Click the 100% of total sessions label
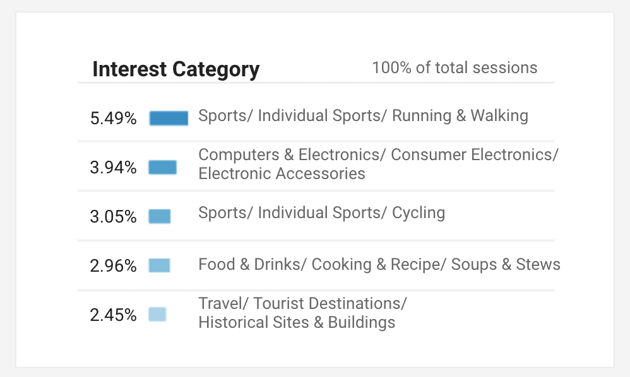Viewport: 630px width, 377px height. click(x=455, y=68)
